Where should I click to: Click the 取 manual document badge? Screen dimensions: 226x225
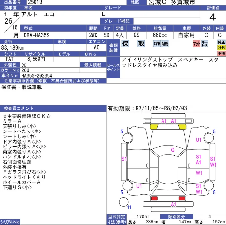(x=141, y=44)
